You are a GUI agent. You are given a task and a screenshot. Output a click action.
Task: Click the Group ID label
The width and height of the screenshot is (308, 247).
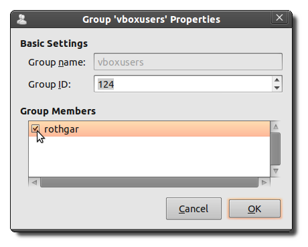tap(50, 85)
